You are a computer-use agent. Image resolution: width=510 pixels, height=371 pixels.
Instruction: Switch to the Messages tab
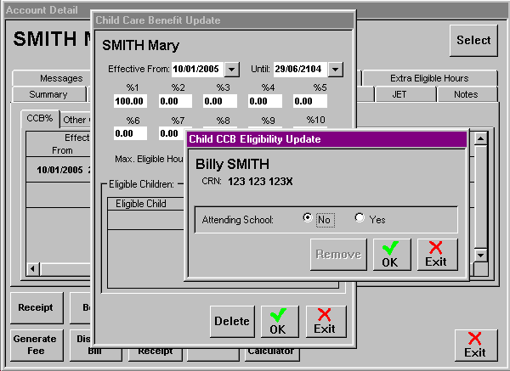coord(61,78)
